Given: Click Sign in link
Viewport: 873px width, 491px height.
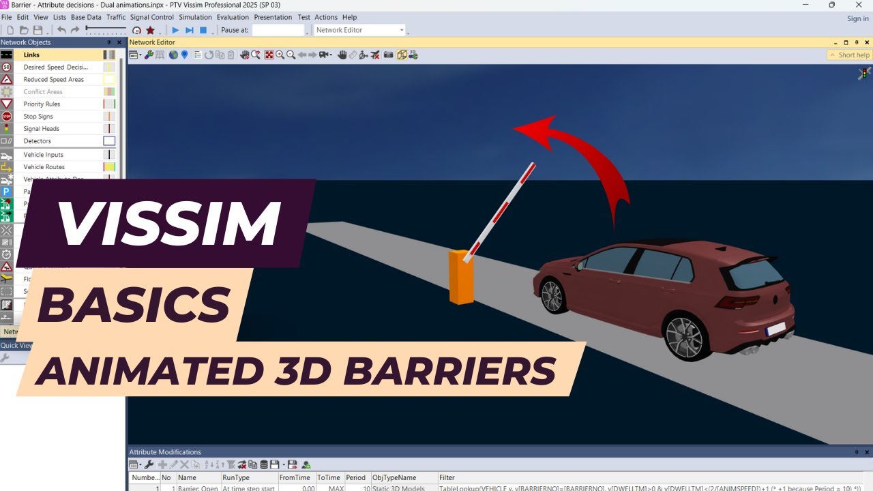Looking at the screenshot, I should 857,18.
